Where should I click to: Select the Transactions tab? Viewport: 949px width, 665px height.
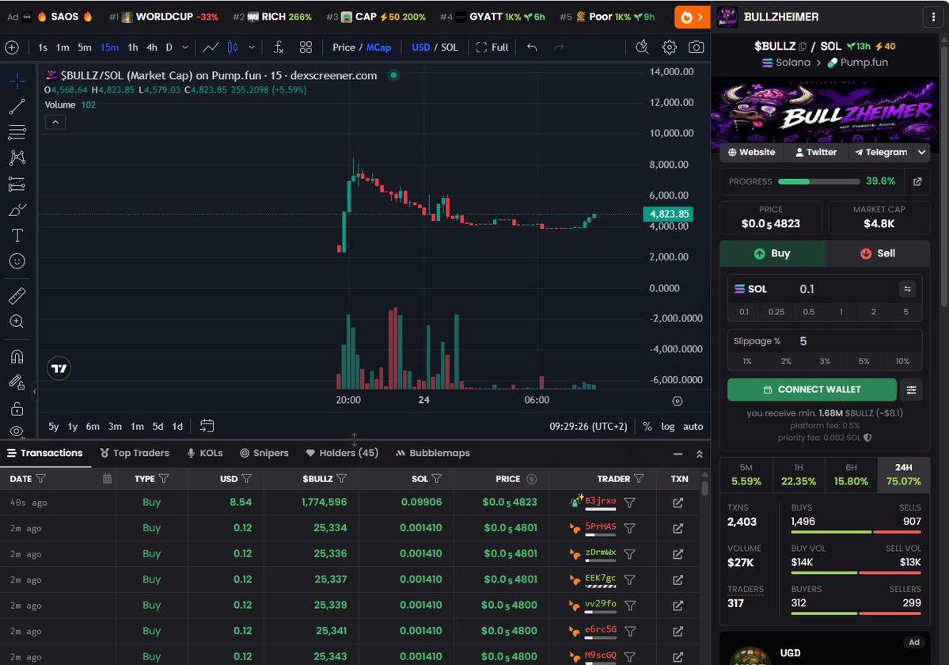pyautogui.click(x=45, y=453)
